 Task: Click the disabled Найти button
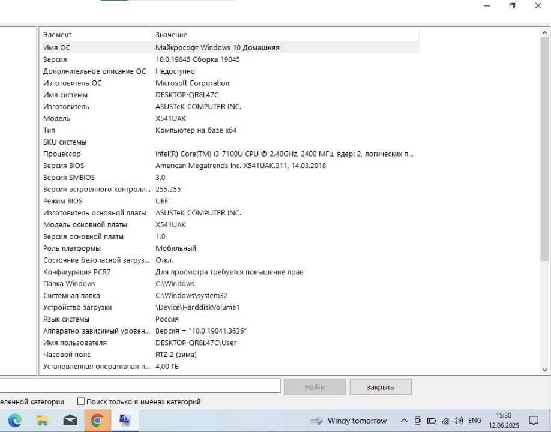[x=315, y=387]
